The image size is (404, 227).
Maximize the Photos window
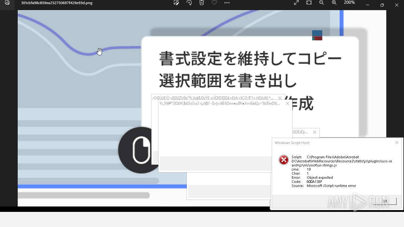pyautogui.click(x=382, y=5)
